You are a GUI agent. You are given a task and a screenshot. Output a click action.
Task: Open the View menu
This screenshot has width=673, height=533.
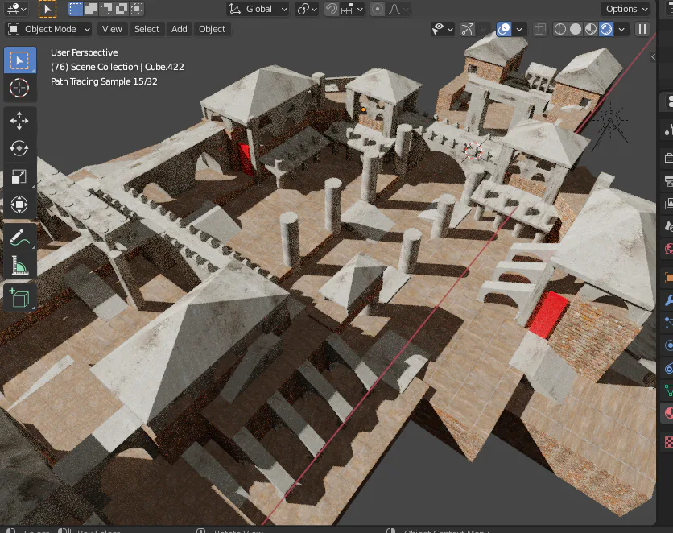click(x=112, y=29)
